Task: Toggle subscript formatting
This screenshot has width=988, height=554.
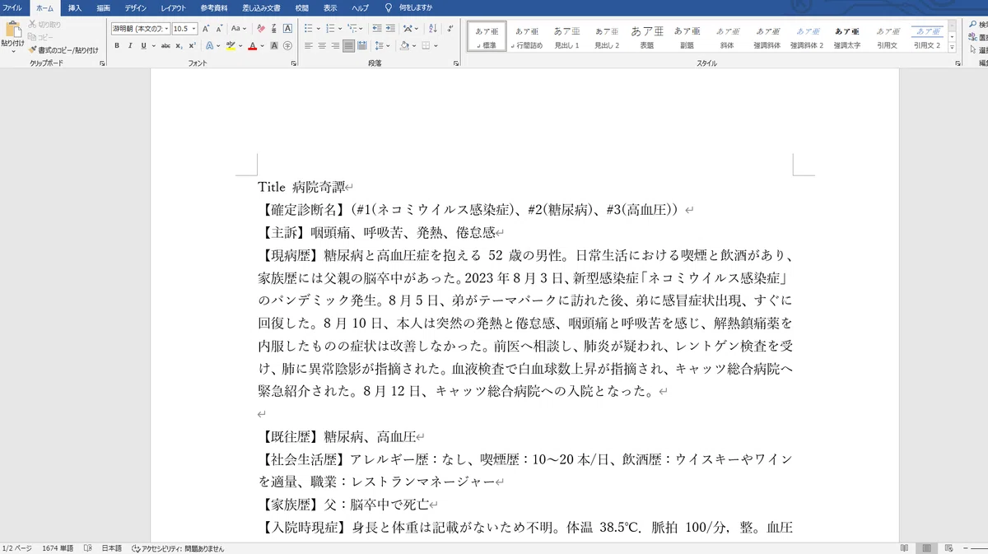Action: tap(179, 46)
